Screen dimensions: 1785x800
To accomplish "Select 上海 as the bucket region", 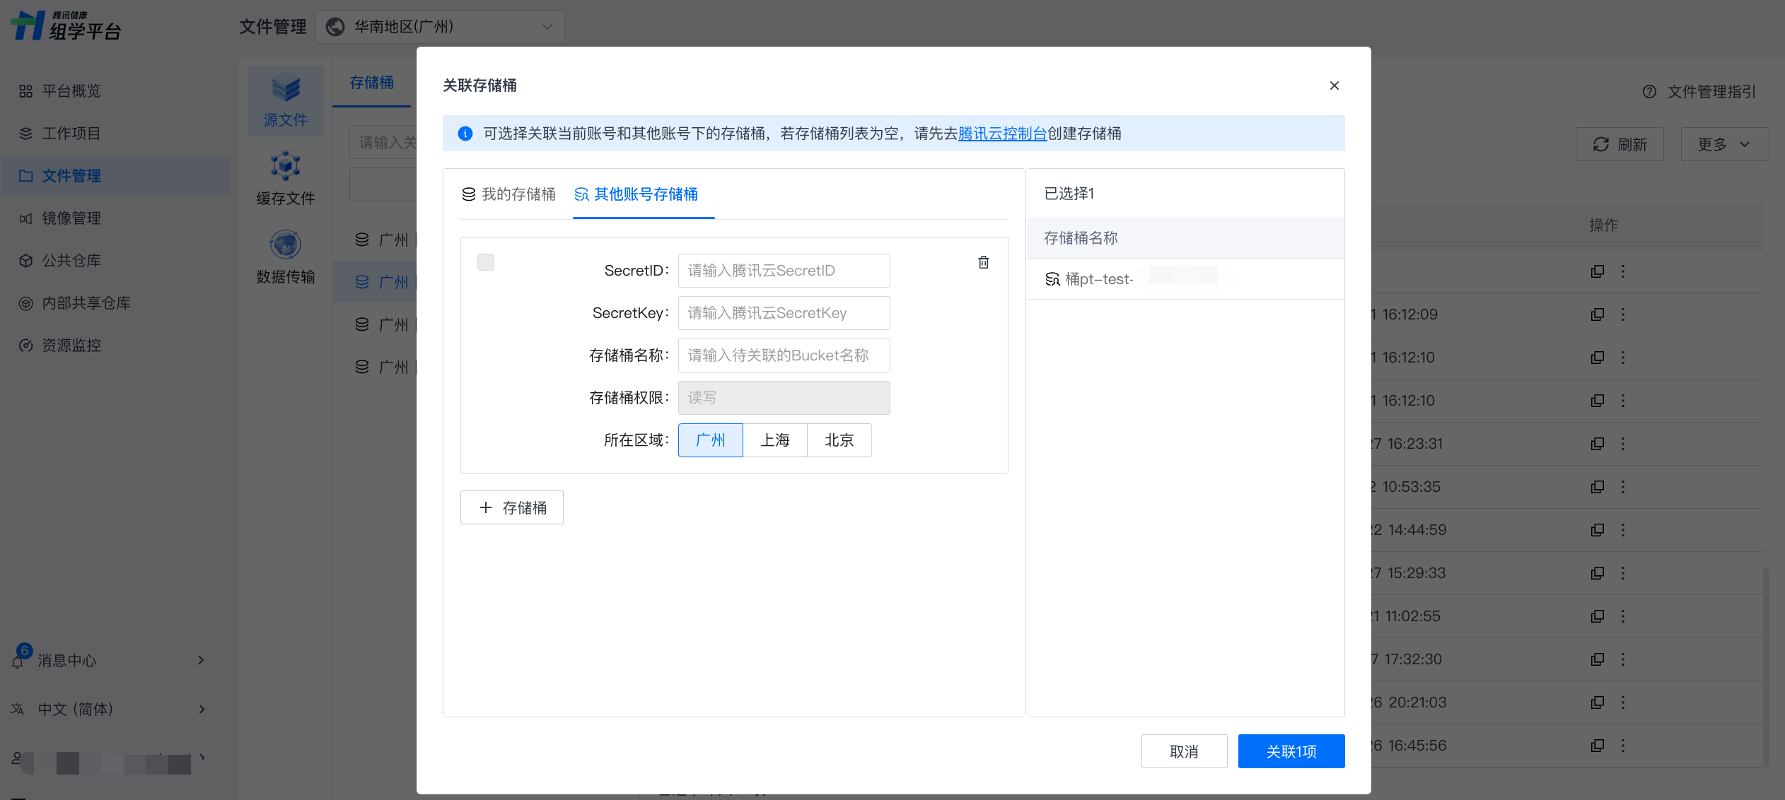I will (774, 440).
